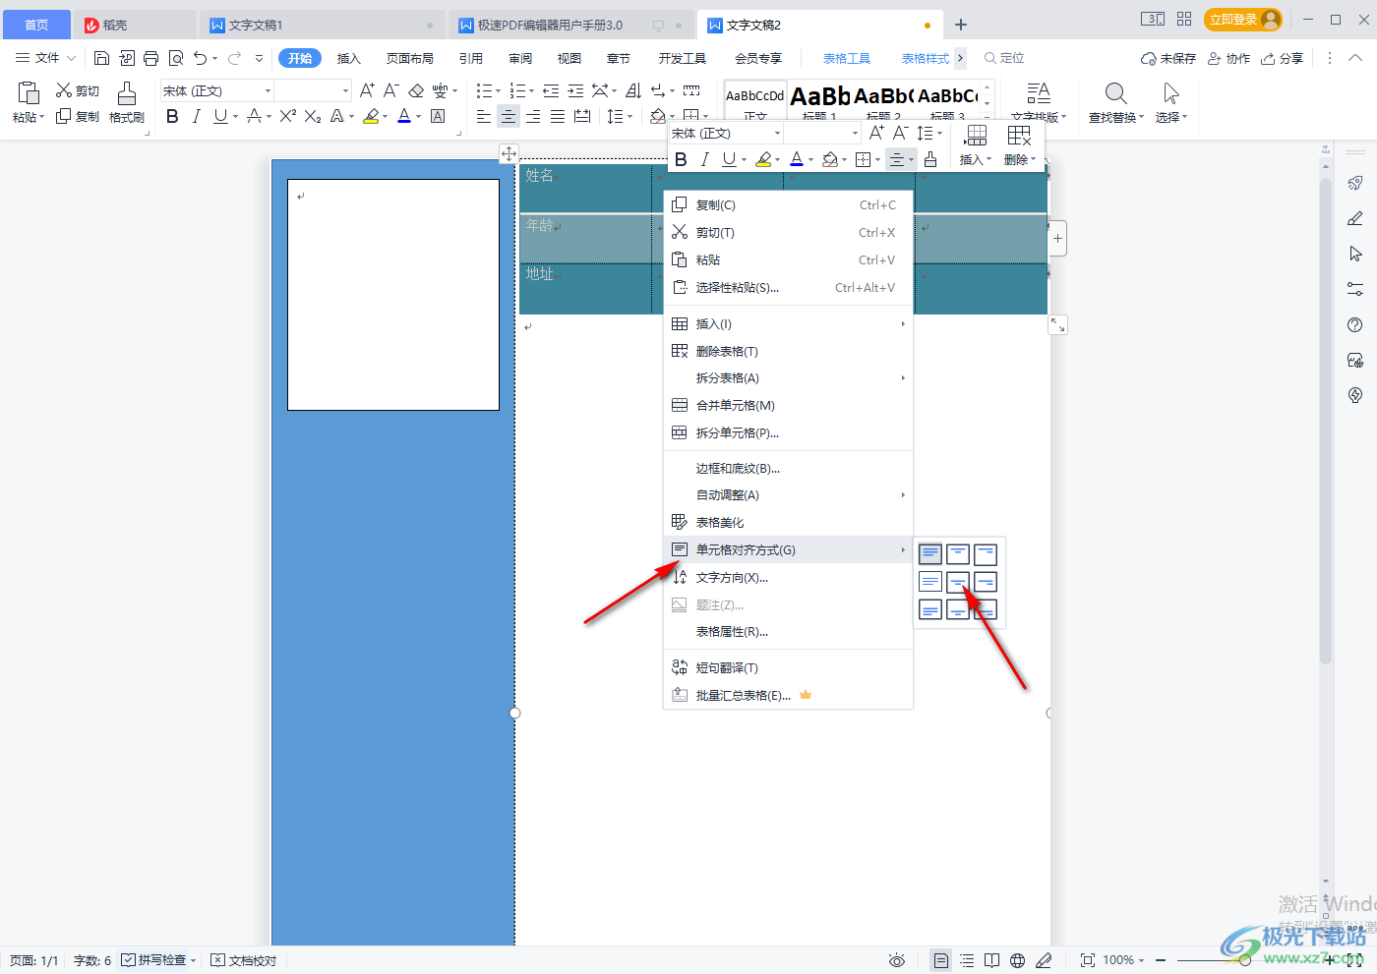
Task: Toggle document proofreading (文档校对) in status bar
Action: [244, 960]
